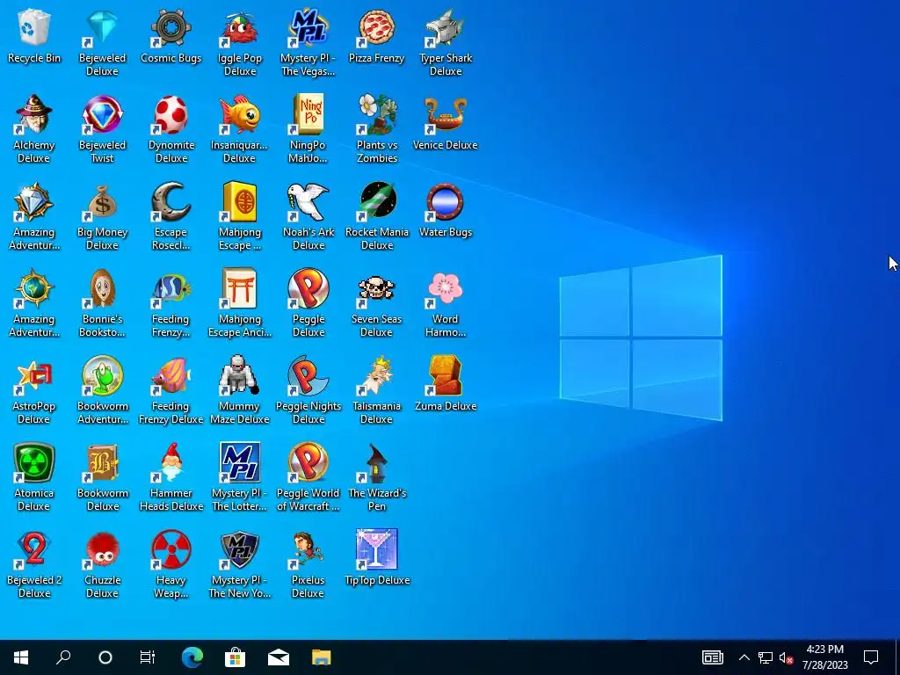The width and height of the screenshot is (900, 675).
Task: Open the Windows Start menu
Action: pyautogui.click(x=21, y=657)
